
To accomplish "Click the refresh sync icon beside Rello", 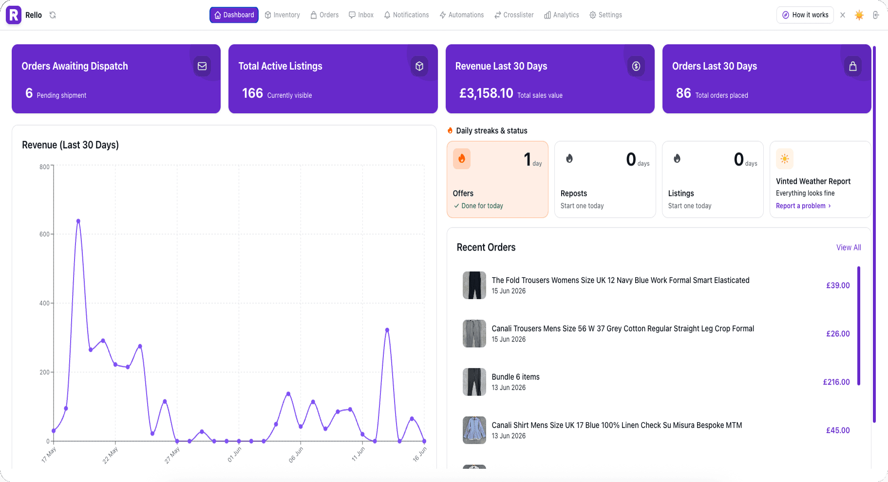I will click(x=53, y=15).
